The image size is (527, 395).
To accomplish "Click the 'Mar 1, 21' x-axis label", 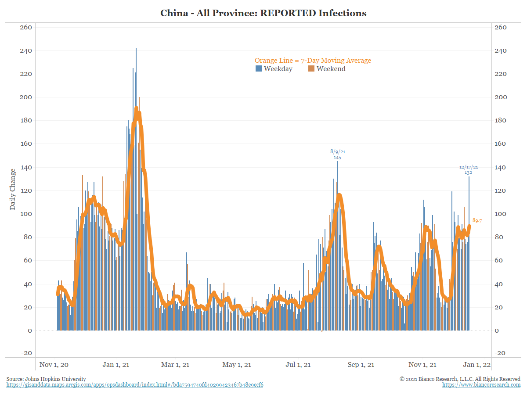I will (176, 365).
